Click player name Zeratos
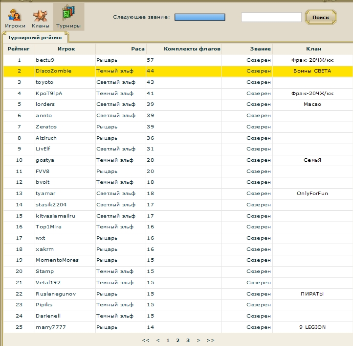Screen dimensions: 353x346 pos(46,127)
